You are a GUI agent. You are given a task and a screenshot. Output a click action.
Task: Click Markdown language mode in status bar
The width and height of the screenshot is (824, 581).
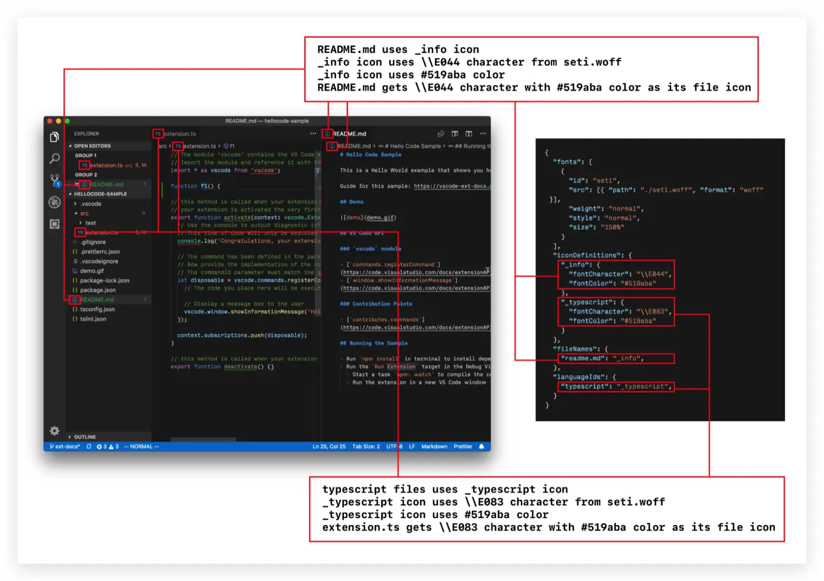pyautogui.click(x=434, y=447)
